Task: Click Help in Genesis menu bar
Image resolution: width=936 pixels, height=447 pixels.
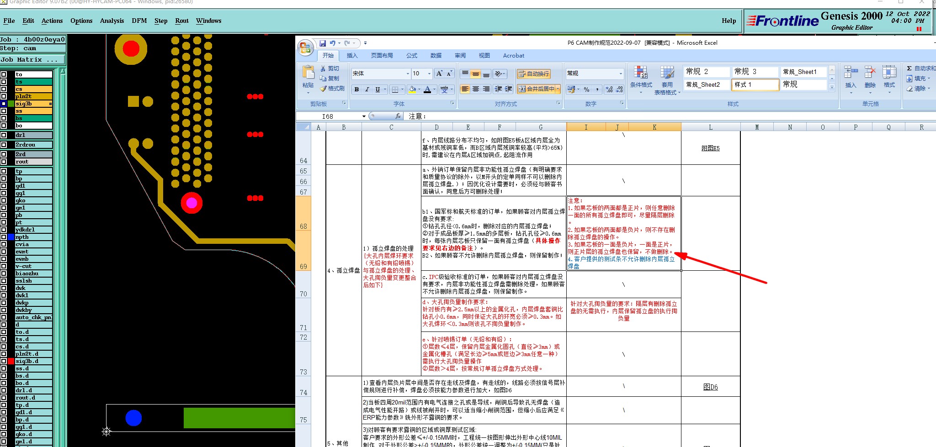Action: point(729,21)
